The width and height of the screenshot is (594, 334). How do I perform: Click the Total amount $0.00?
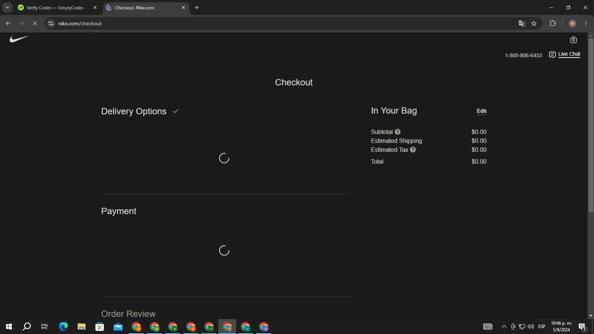coord(479,161)
